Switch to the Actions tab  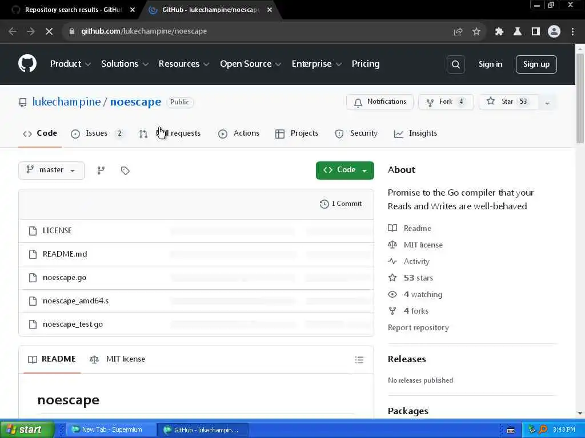tap(239, 133)
